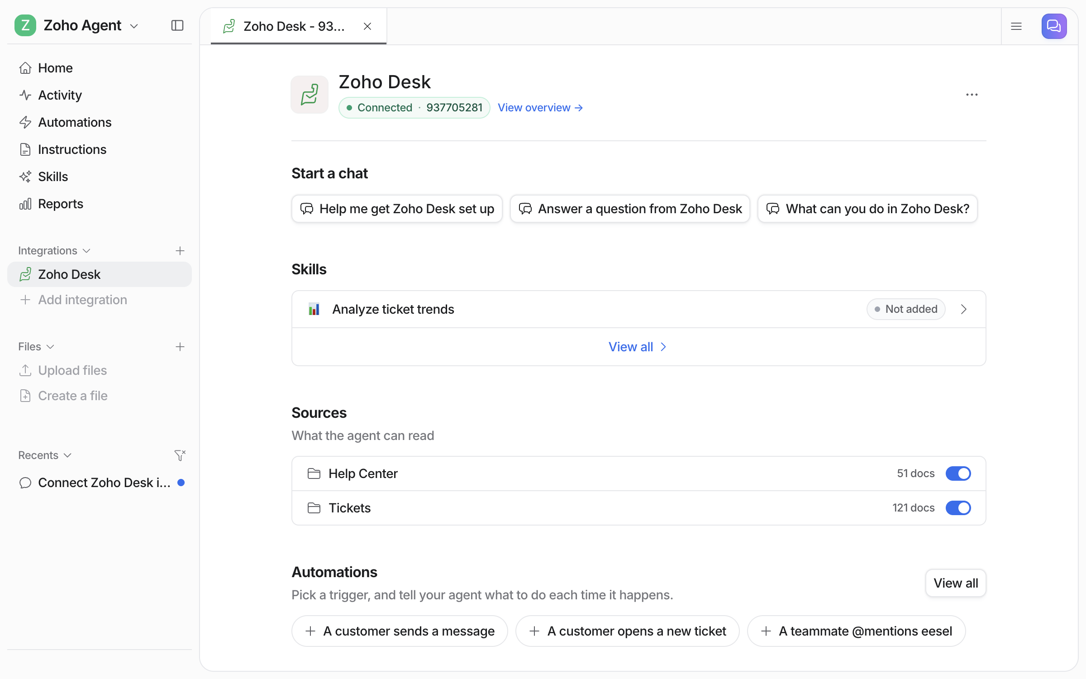The height and width of the screenshot is (679, 1086).
Task: Toggle the sidebar collapse icon
Action: point(177,25)
